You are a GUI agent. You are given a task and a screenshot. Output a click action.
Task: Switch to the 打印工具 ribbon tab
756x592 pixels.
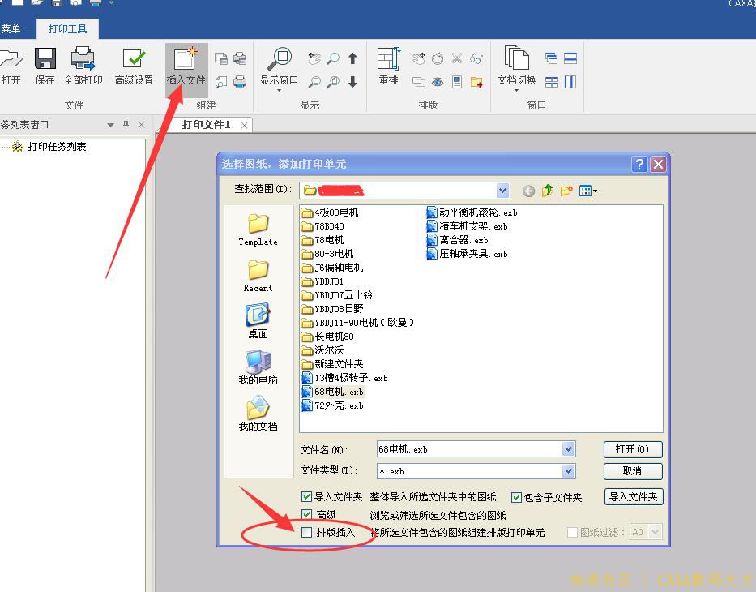pos(68,29)
